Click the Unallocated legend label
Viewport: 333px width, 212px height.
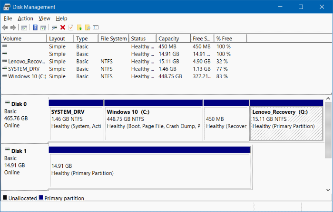pyautogui.click(x=22, y=198)
